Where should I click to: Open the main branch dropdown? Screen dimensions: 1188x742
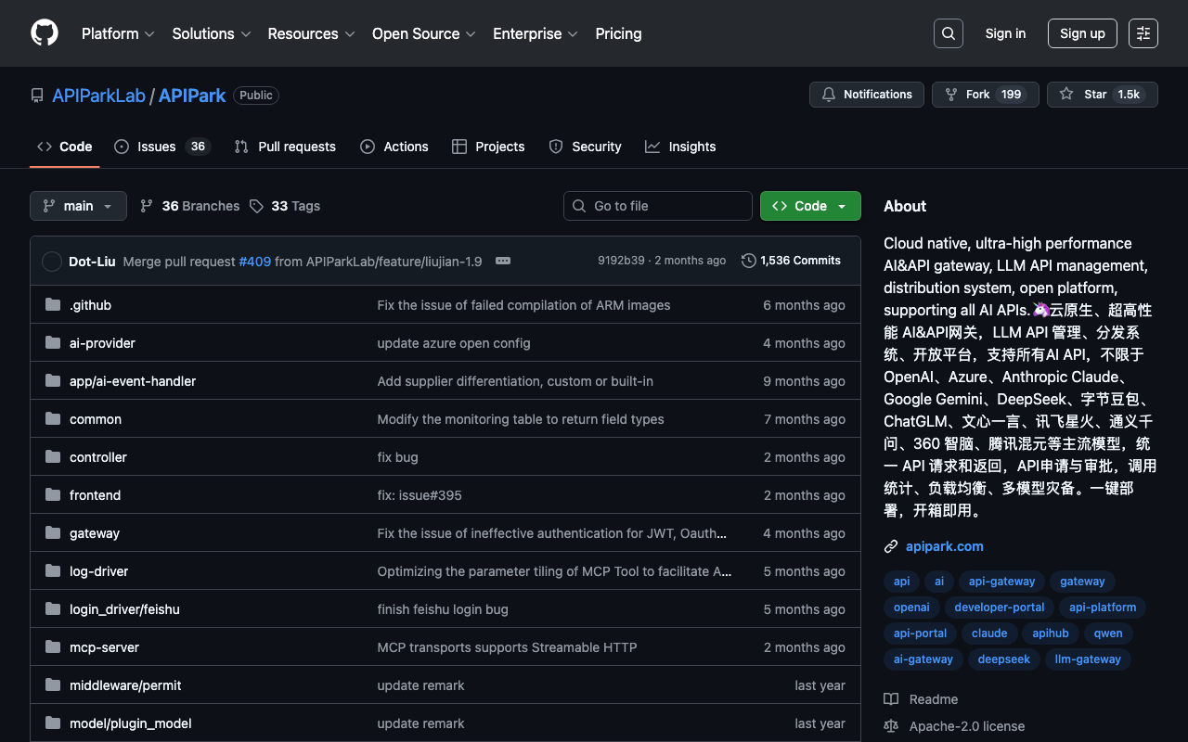(x=78, y=206)
